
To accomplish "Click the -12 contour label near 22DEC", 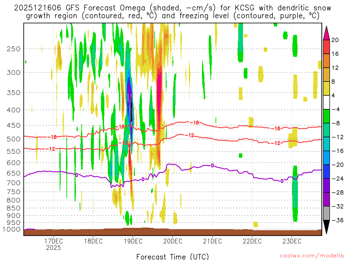I will 276,143.
